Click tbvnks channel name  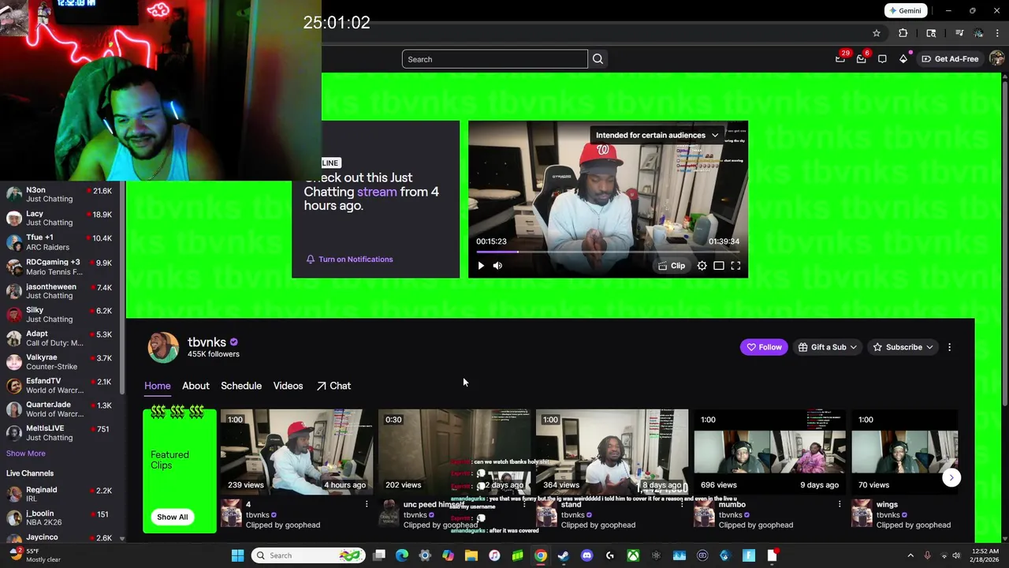(x=207, y=342)
